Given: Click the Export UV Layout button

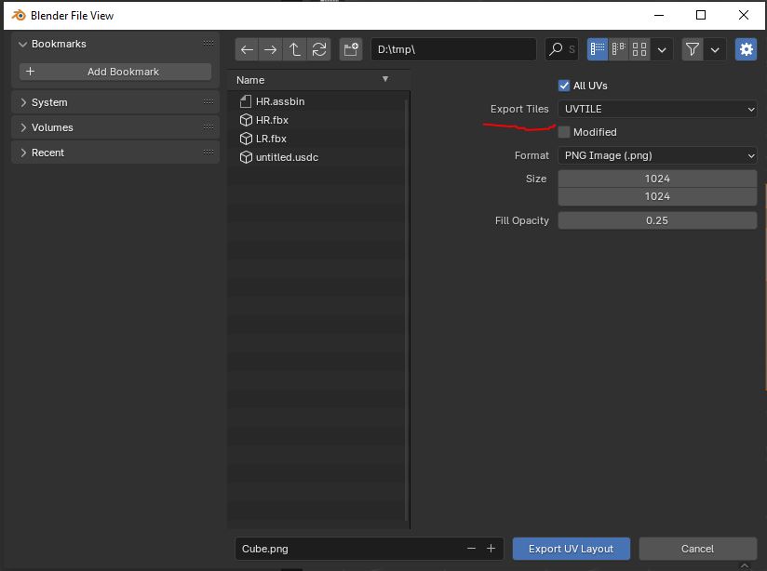Looking at the screenshot, I should 571,549.
